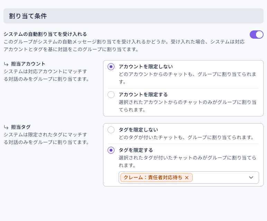
Task: Click the 担当タグ label
Action: [x=21, y=127]
